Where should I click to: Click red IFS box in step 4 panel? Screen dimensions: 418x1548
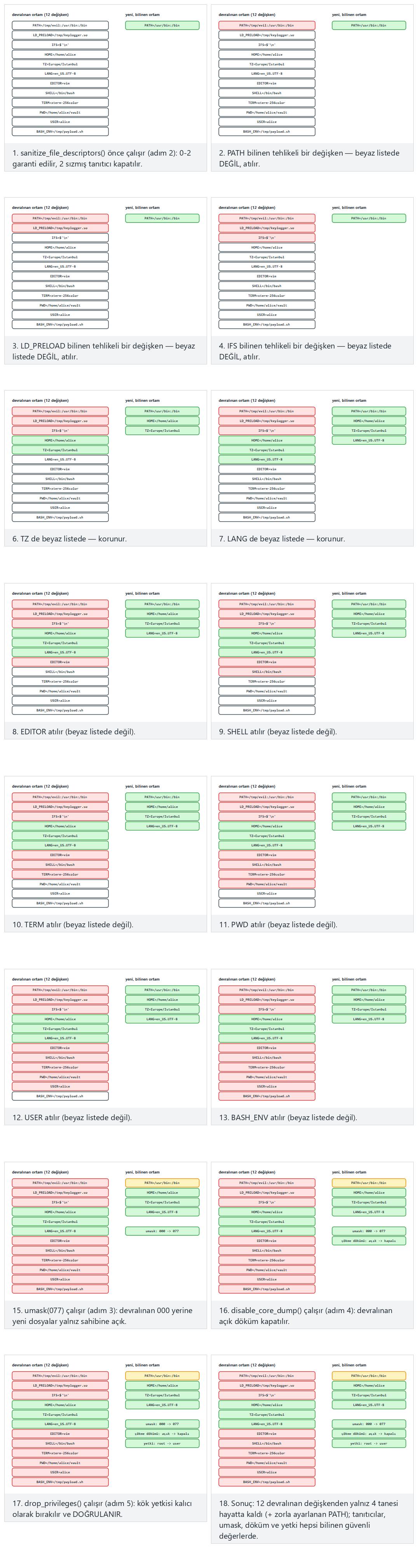266,238
